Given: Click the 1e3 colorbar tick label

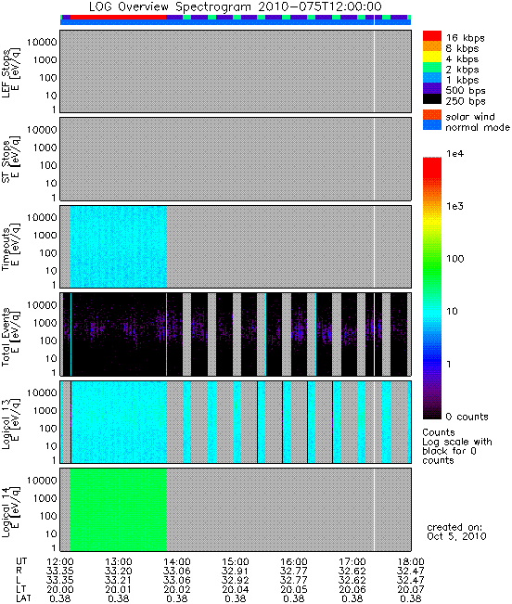Looking at the screenshot, I should (x=455, y=206).
